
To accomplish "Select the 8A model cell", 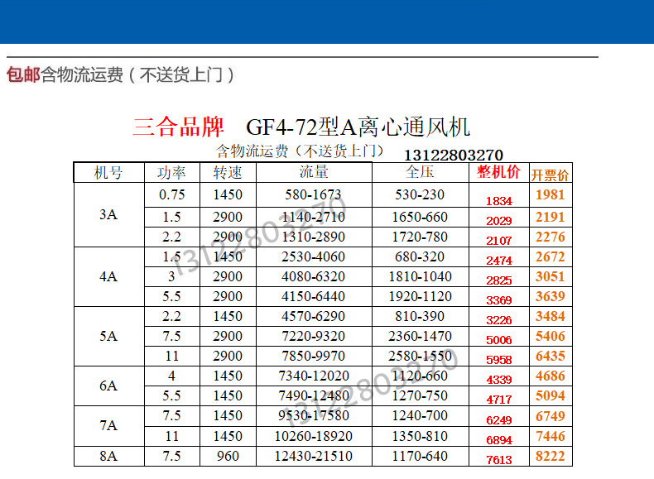I will [108, 456].
